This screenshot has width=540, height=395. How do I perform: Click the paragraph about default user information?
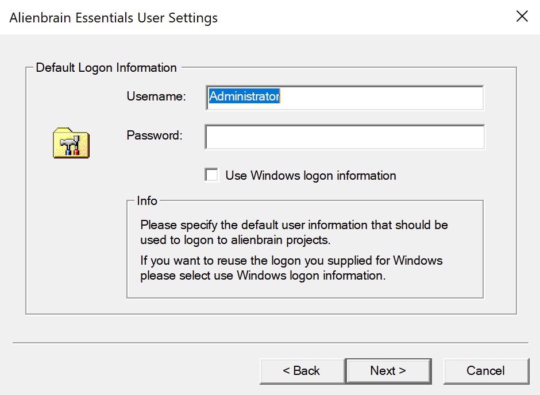point(294,231)
